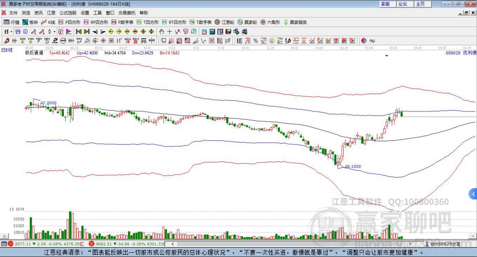Click the 688628 优利德 stock label

coord(461,53)
